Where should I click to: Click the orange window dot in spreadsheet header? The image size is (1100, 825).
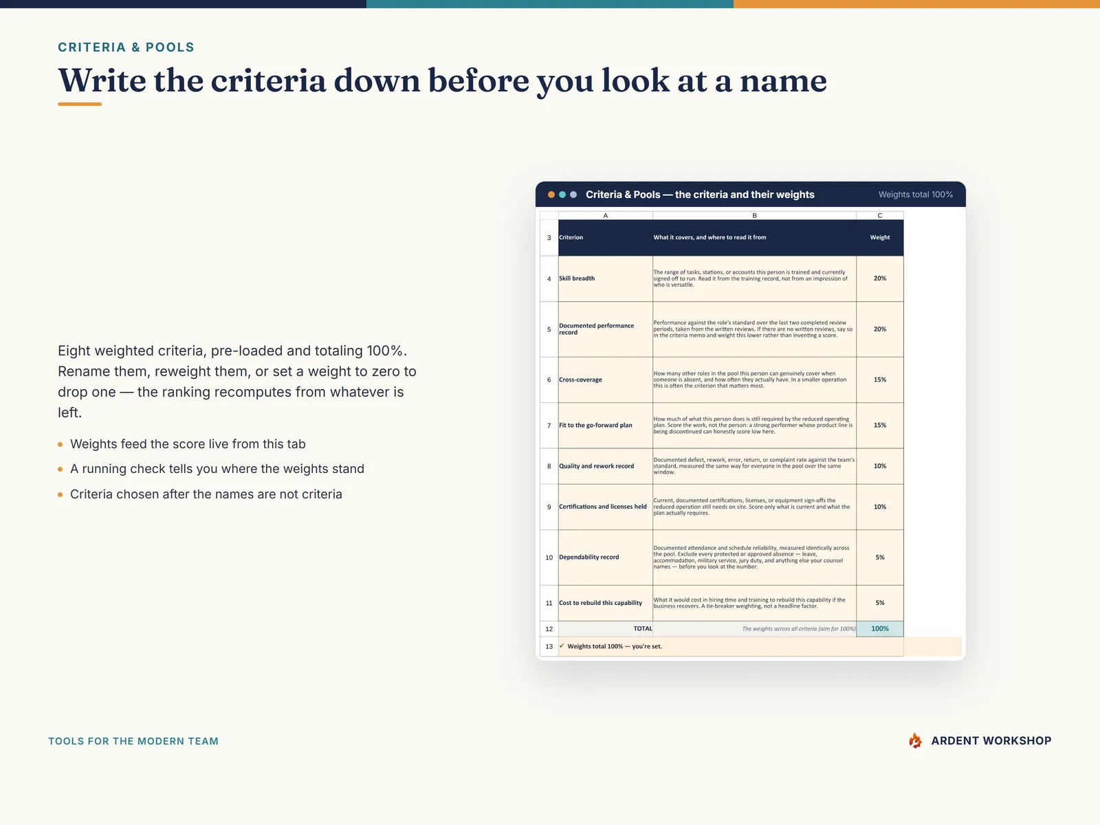551,195
